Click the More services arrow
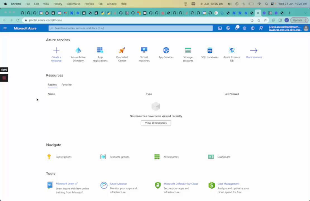 pos(254,51)
